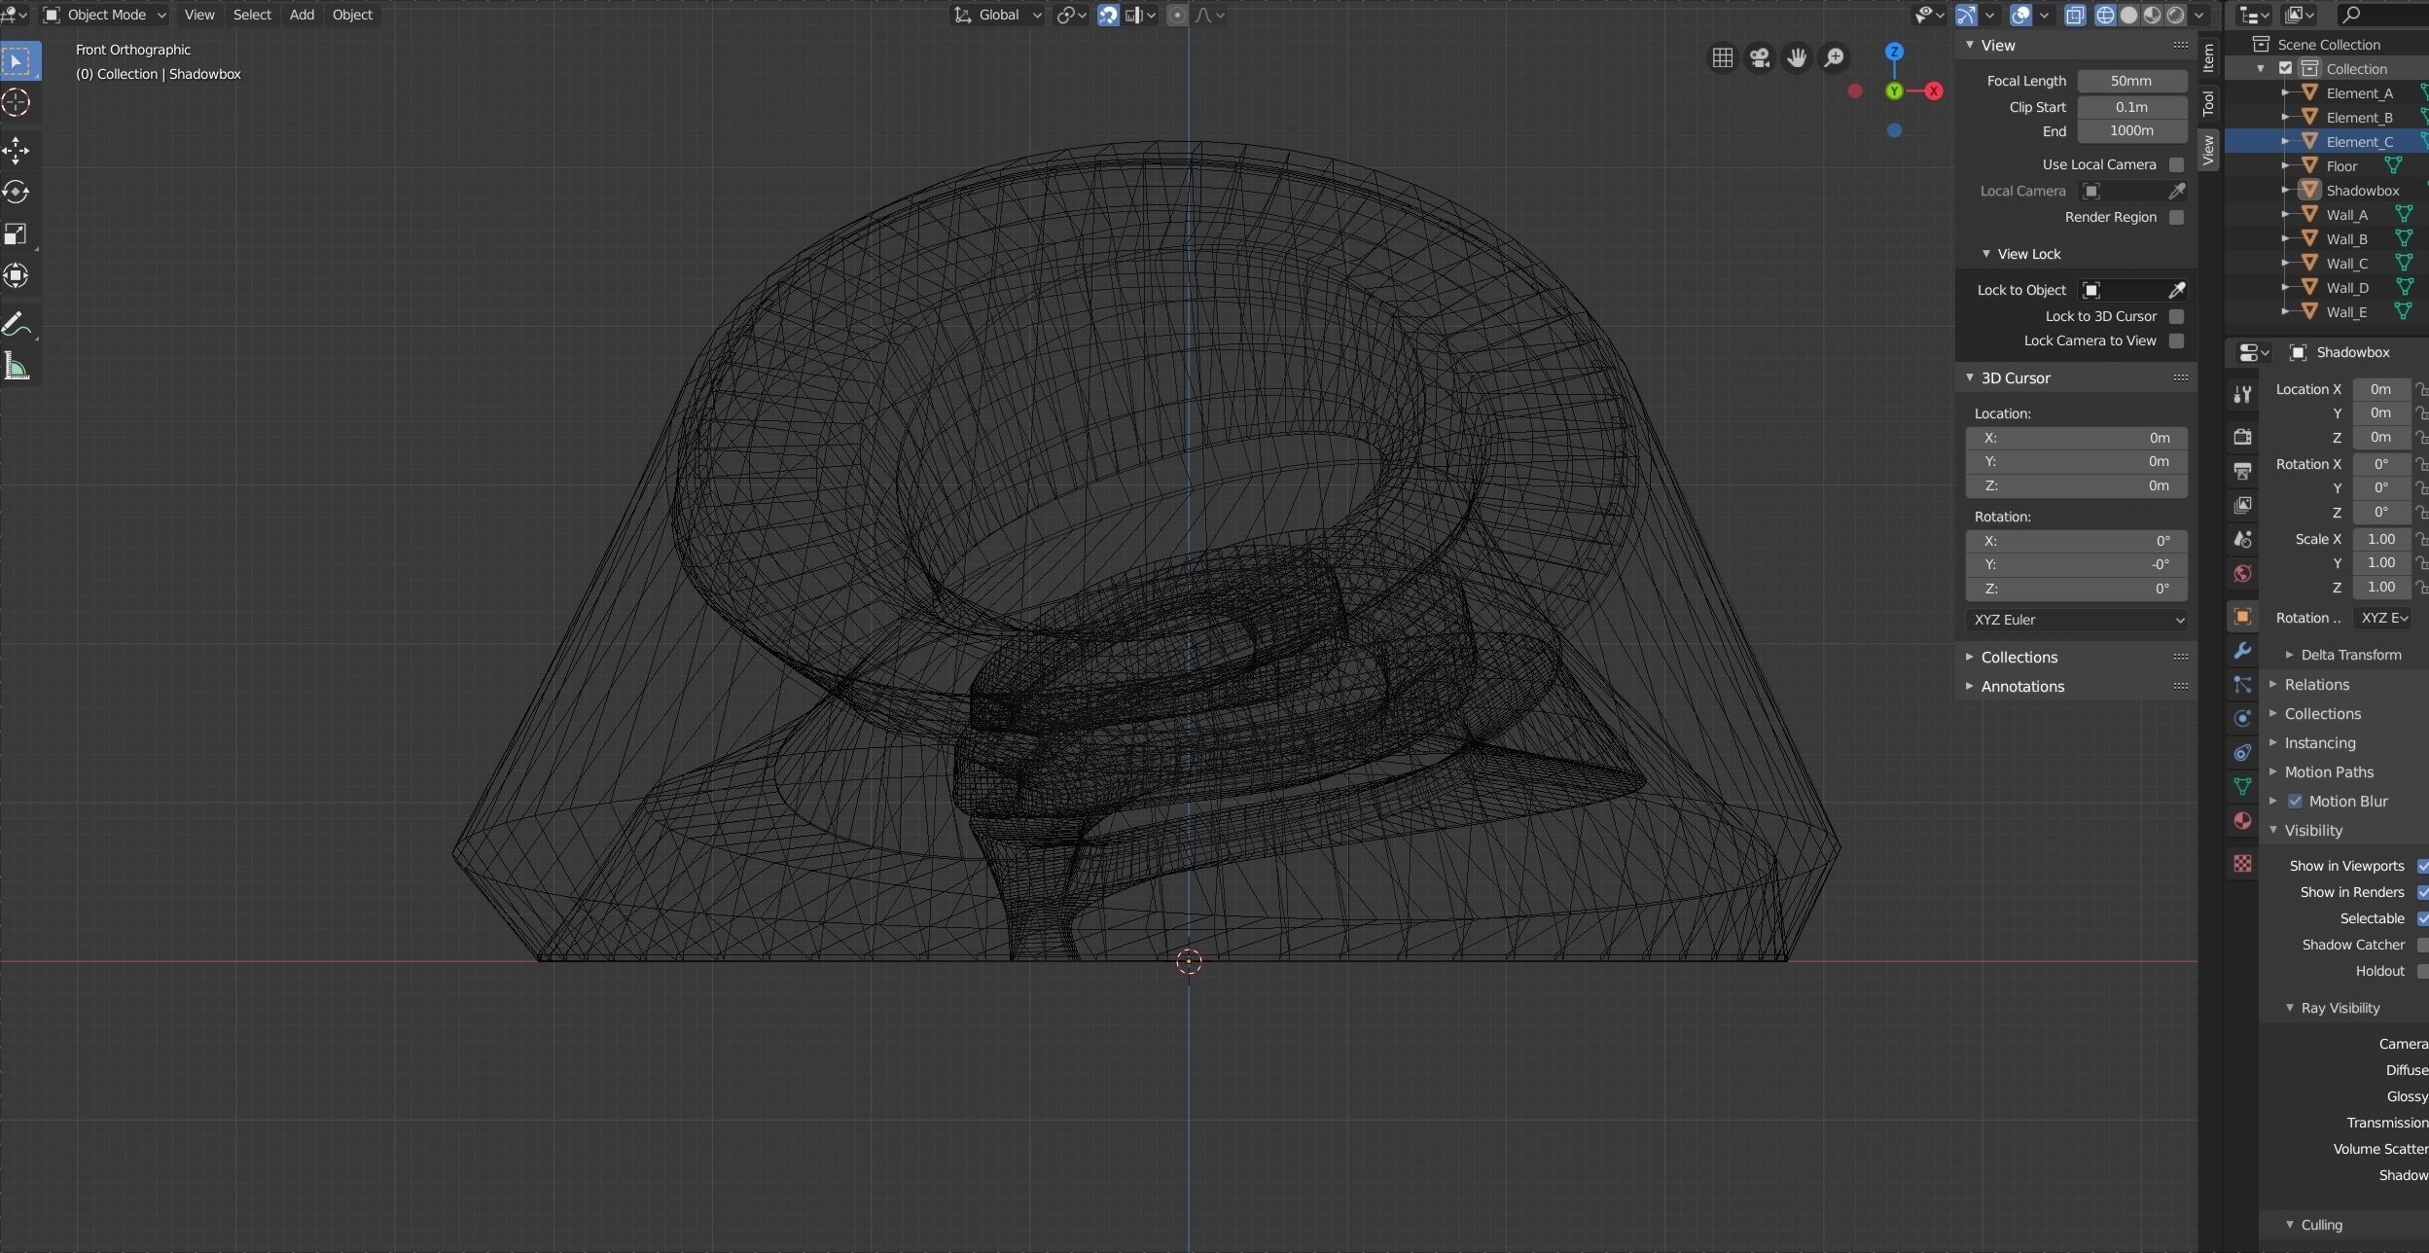Toggle perspective/orthographic grid view button
Screen dimensions: 2429x1253
(x=1722, y=58)
